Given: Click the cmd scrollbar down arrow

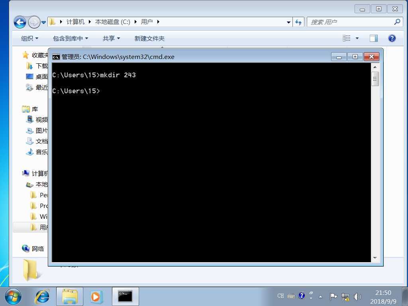Looking at the screenshot, I should [375, 258].
